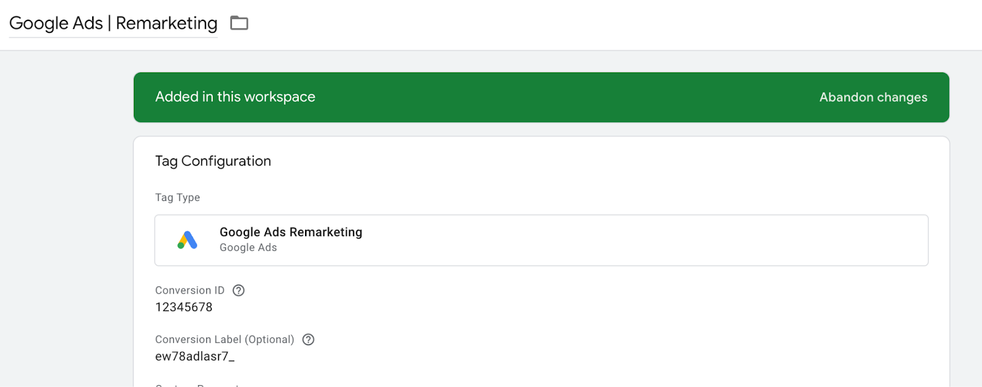
Task: Click the Tag Type label
Action: (x=177, y=197)
